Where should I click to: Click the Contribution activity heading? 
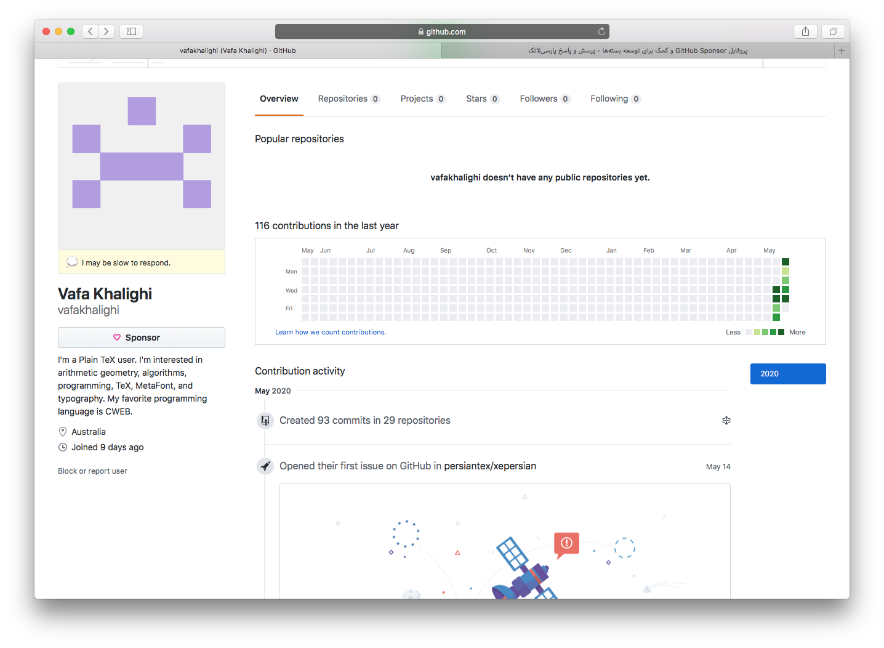click(300, 371)
